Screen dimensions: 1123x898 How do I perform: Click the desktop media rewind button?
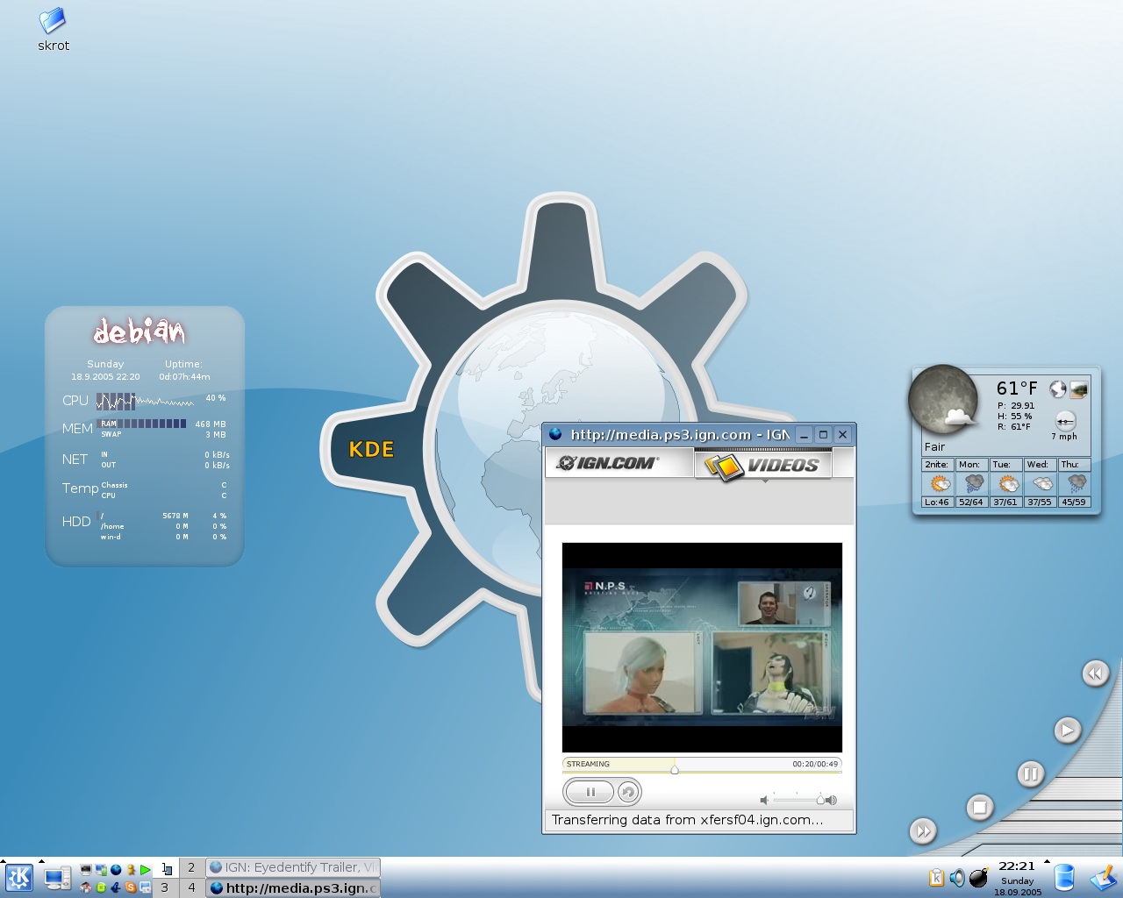(1095, 673)
